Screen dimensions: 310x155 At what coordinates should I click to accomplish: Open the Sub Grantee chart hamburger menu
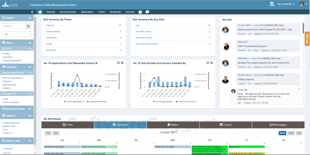coord(212,63)
